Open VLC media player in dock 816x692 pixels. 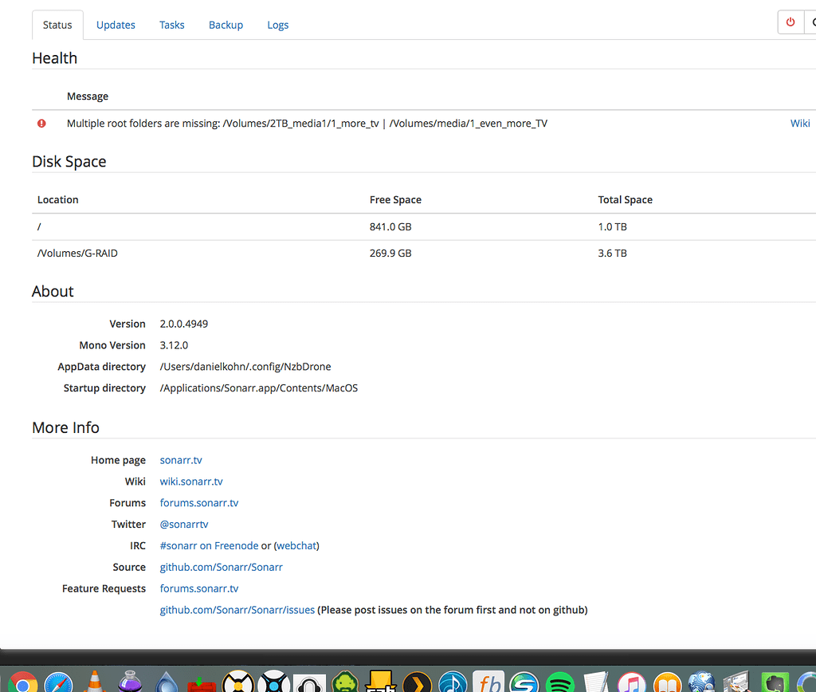pos(95,682)
